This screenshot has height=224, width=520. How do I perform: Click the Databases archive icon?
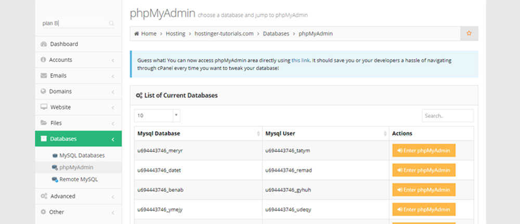click(x=44, y=139)
